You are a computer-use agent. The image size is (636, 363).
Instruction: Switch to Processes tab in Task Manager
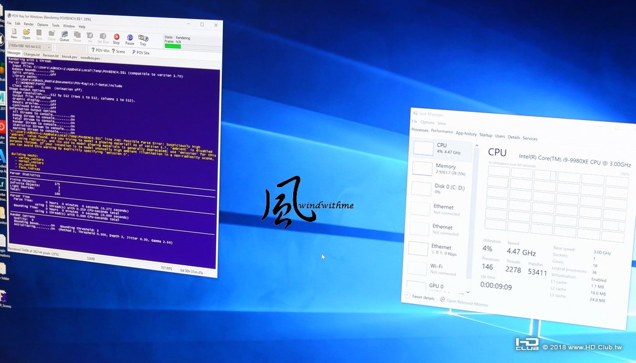tap(420, 130)
